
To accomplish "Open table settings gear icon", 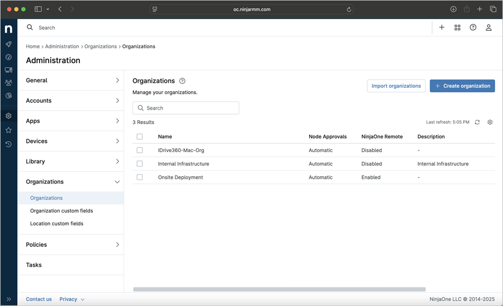I will pos(490,122).
